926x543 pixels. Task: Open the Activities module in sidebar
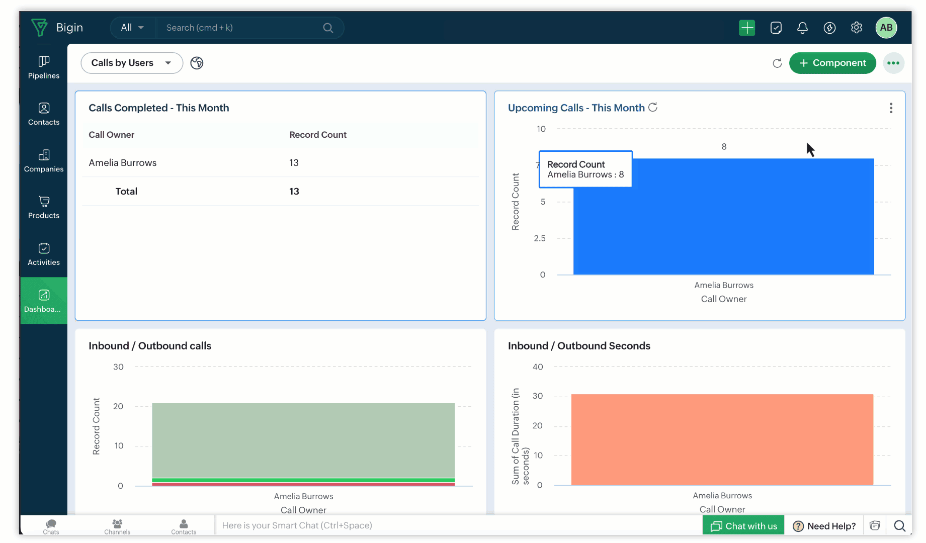coord(44,254)
